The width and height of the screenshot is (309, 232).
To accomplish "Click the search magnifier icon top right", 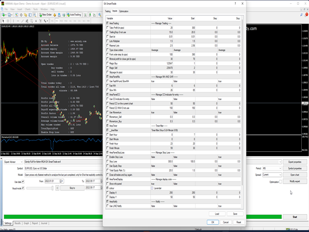I will click(x=301, y=15).
